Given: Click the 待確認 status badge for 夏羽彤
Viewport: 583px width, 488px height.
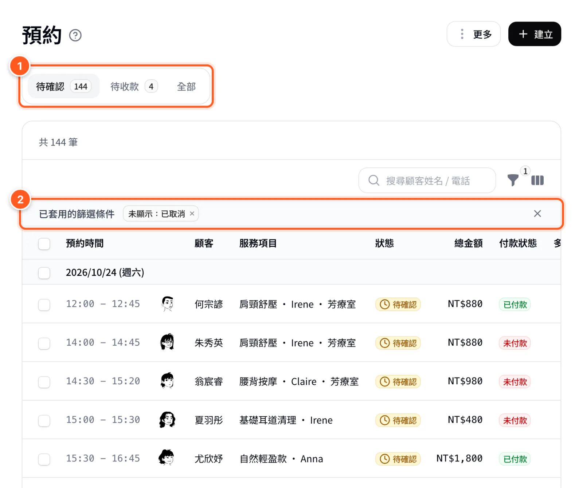Looking at the screenshot, I should pos(398,420).
